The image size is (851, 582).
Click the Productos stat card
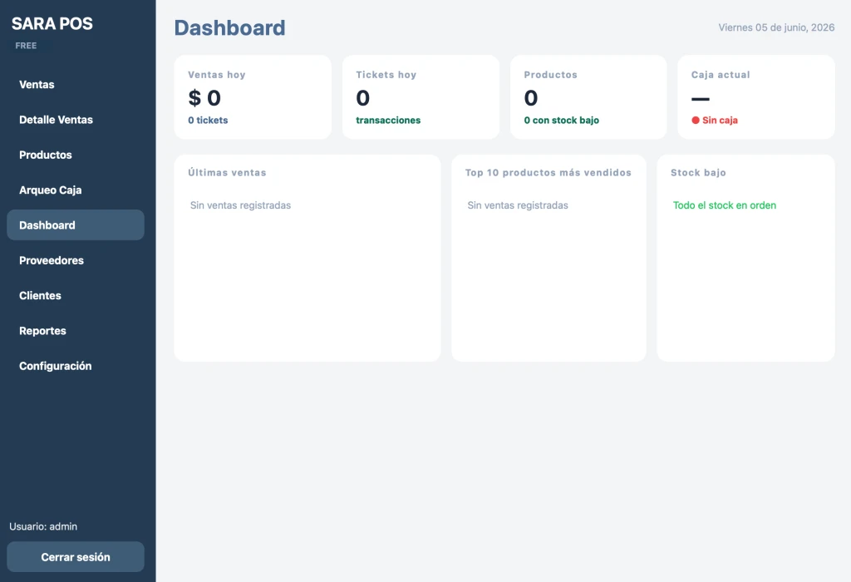point(589,97)
